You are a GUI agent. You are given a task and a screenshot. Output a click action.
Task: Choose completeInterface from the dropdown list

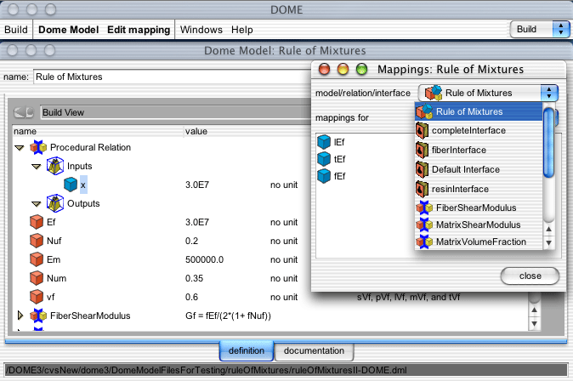pos(479,130)
